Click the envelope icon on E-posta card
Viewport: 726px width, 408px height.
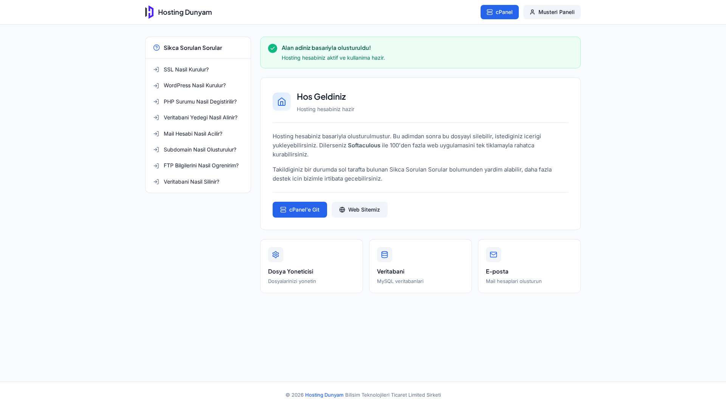click(x=493, y=255)
